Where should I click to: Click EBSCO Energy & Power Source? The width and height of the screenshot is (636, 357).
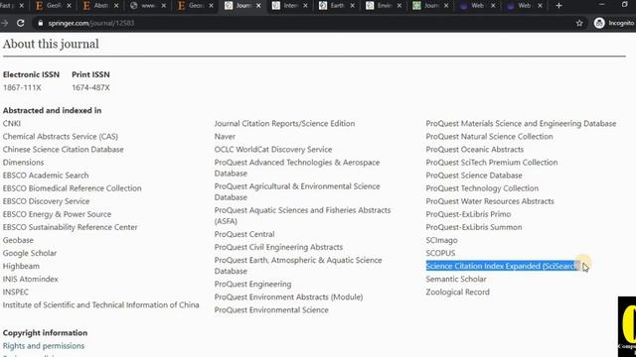[57, 214]
